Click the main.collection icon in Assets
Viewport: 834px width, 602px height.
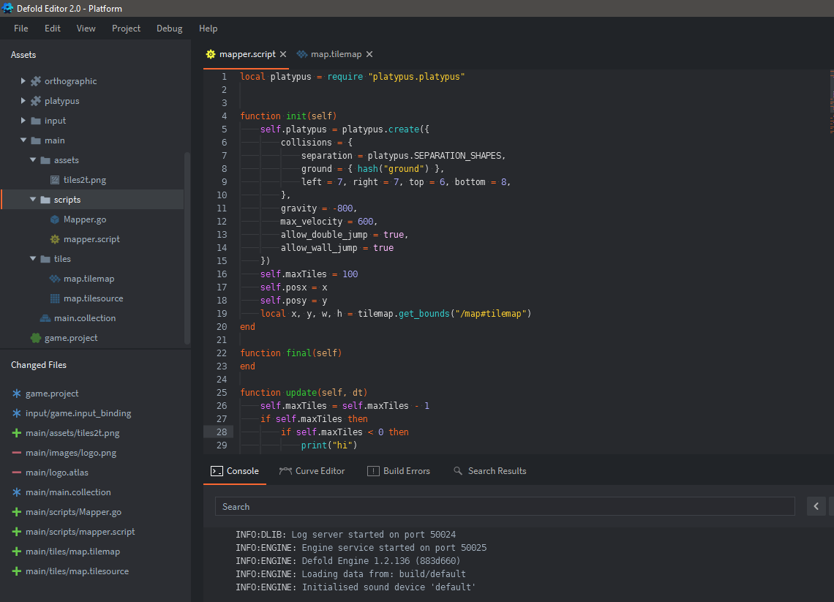45,318
